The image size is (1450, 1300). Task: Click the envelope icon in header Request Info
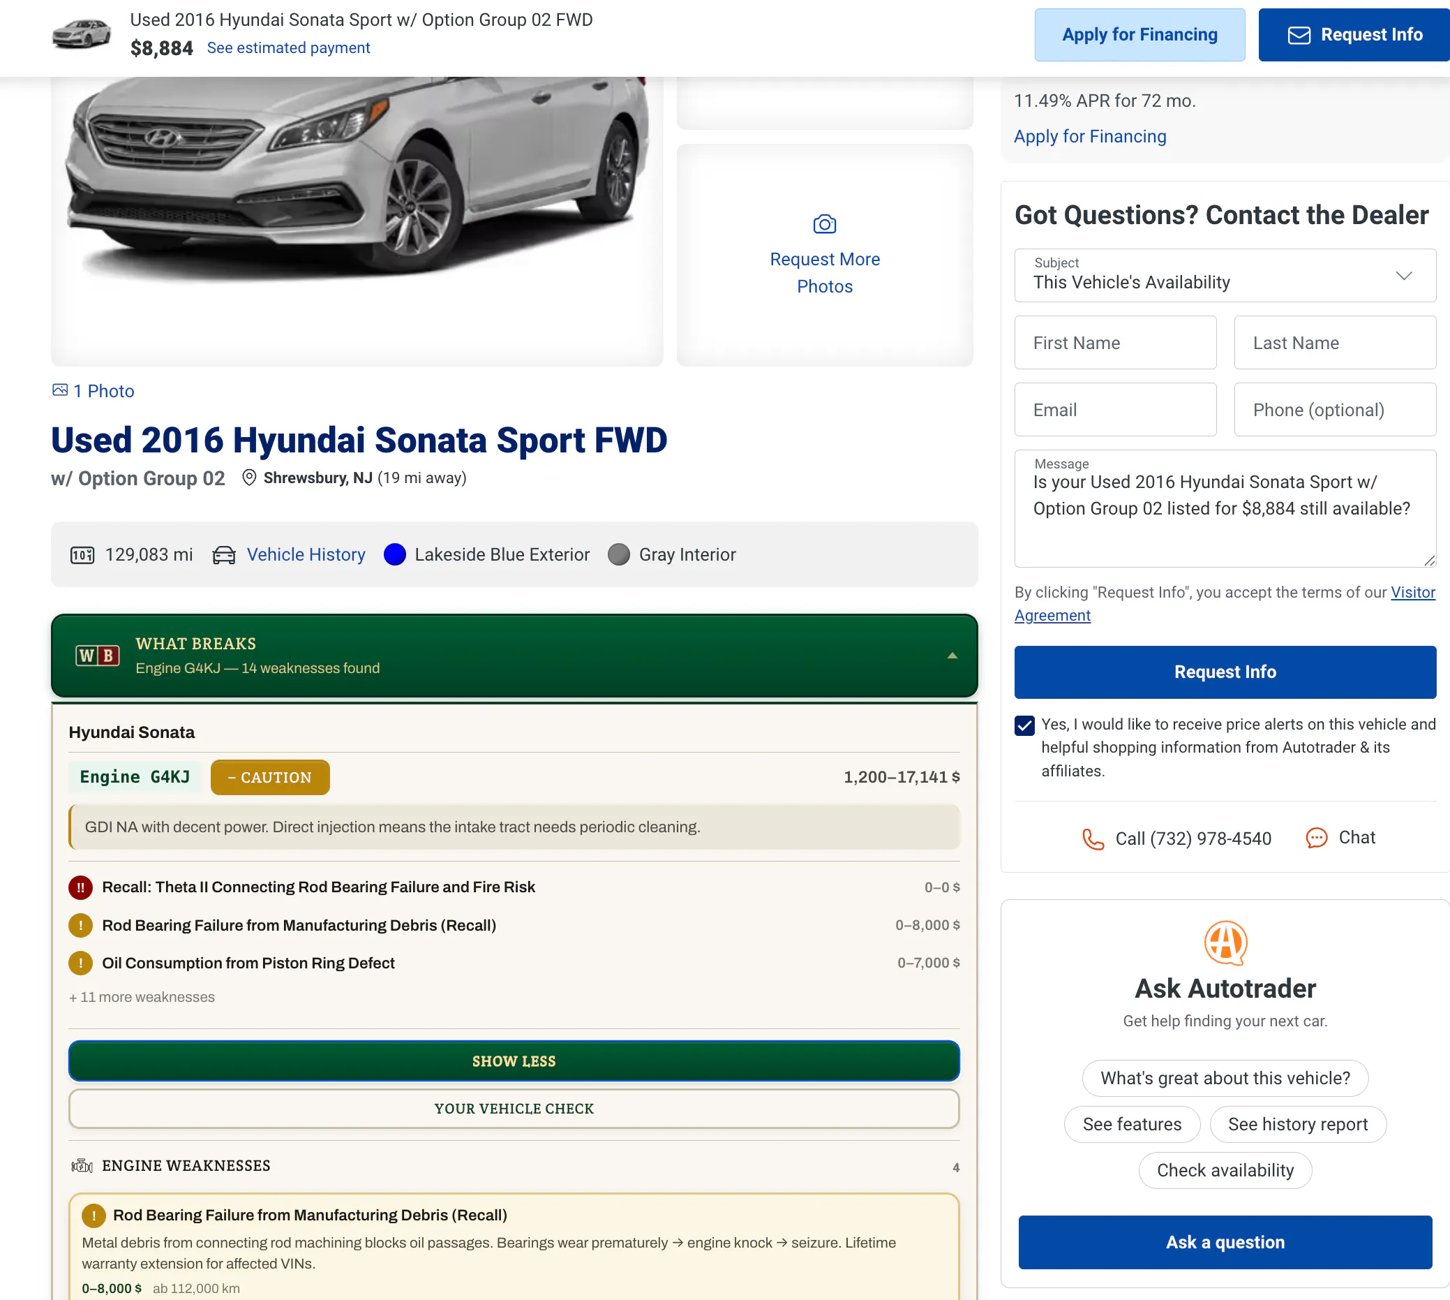point(1299,35)
